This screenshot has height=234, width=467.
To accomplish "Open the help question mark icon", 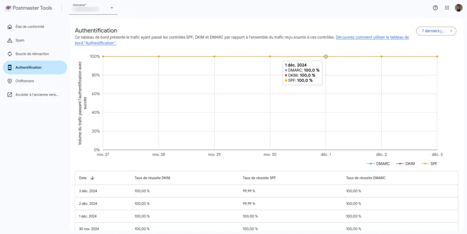I will pyautogui.click(x=435, y=8).
